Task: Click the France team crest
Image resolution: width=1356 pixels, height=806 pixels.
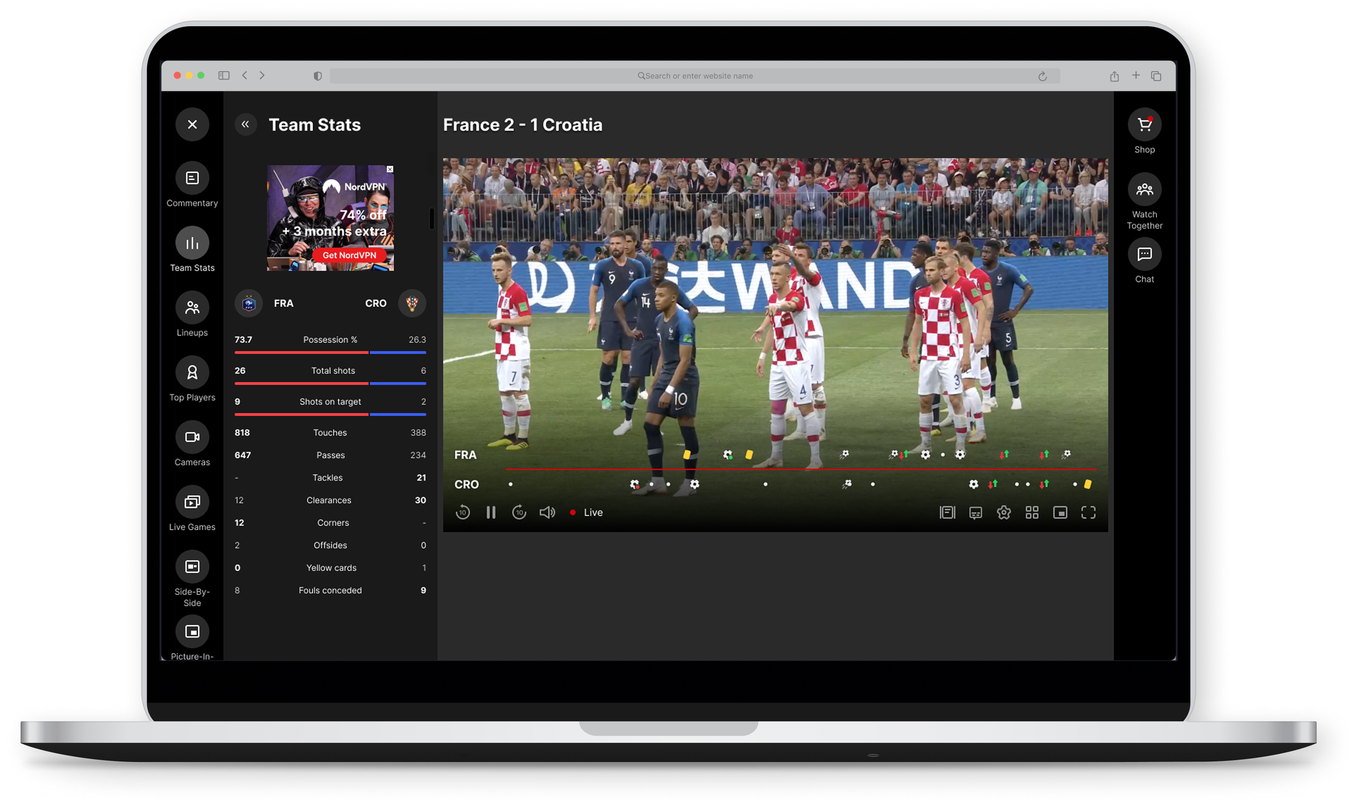Action: click(x=249, y=303)
